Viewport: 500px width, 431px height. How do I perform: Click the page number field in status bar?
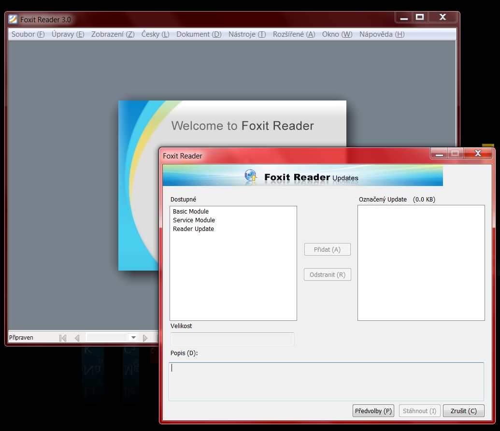[107, 338]
